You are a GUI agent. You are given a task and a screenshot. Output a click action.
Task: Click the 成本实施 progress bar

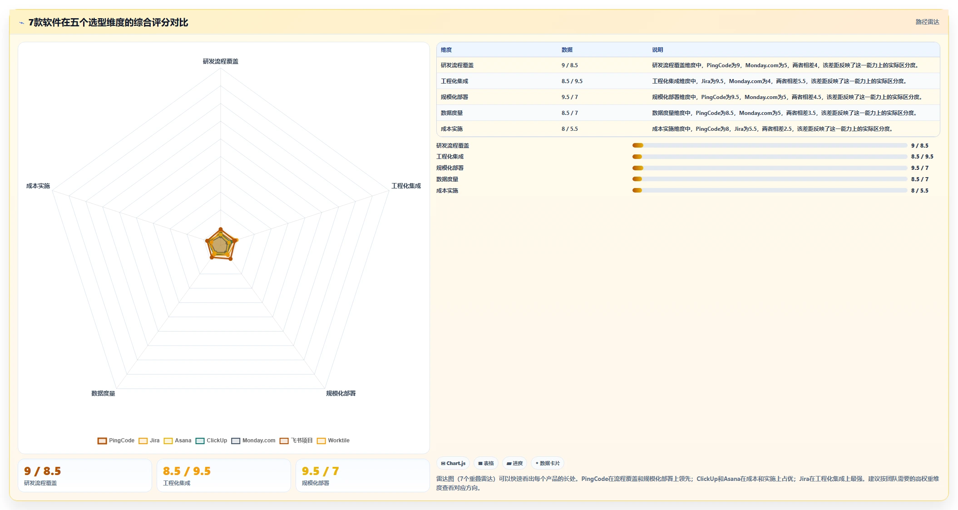(770, 190)
